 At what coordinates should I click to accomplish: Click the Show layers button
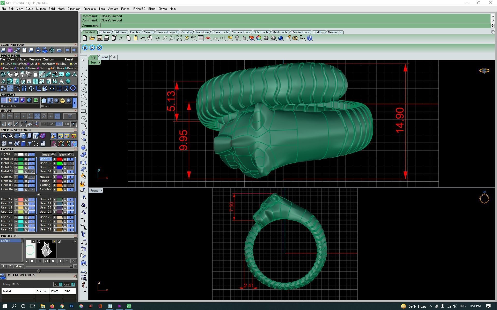(66, 154)
